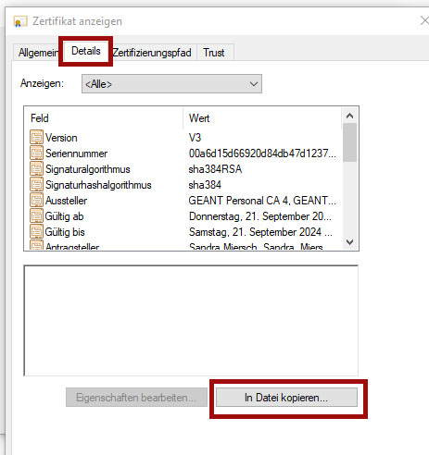Open the Zertifizierungspfad tab
The height and width of the screenshot is (455, 429).
point(152,53)
